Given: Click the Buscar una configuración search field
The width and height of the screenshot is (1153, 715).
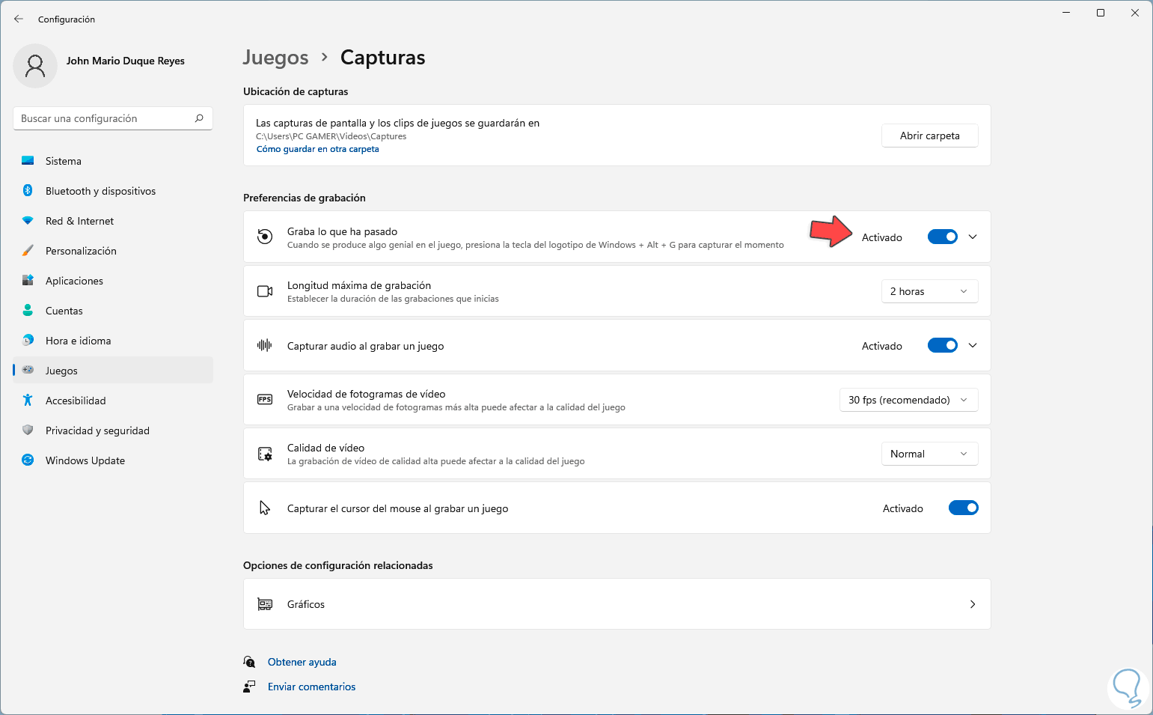Looking at the screenshot, I should click(x=105, y=118).
